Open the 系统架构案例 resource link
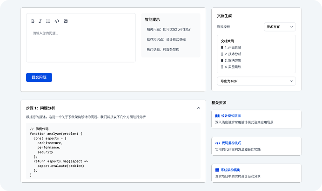Image resolution: width=322 pixels, height=191 pixels. (230, 170)
